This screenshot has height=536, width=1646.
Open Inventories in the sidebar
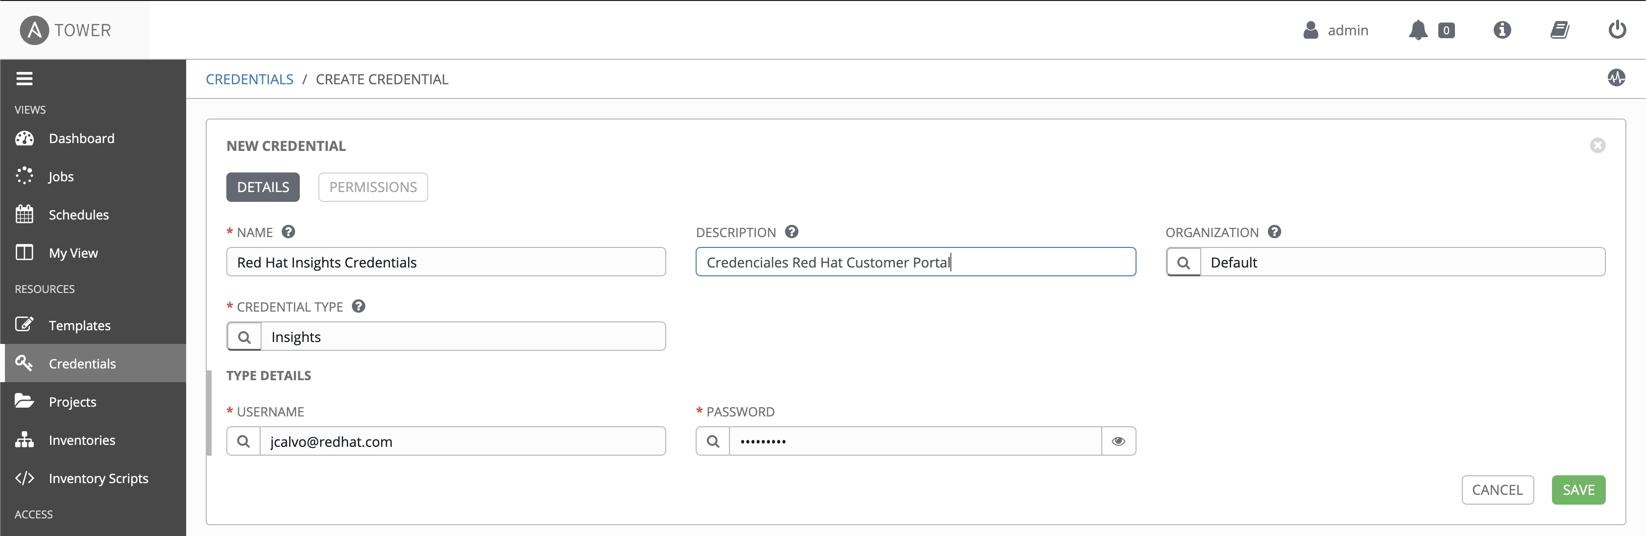pyautogui.click(x=93, y=440)
